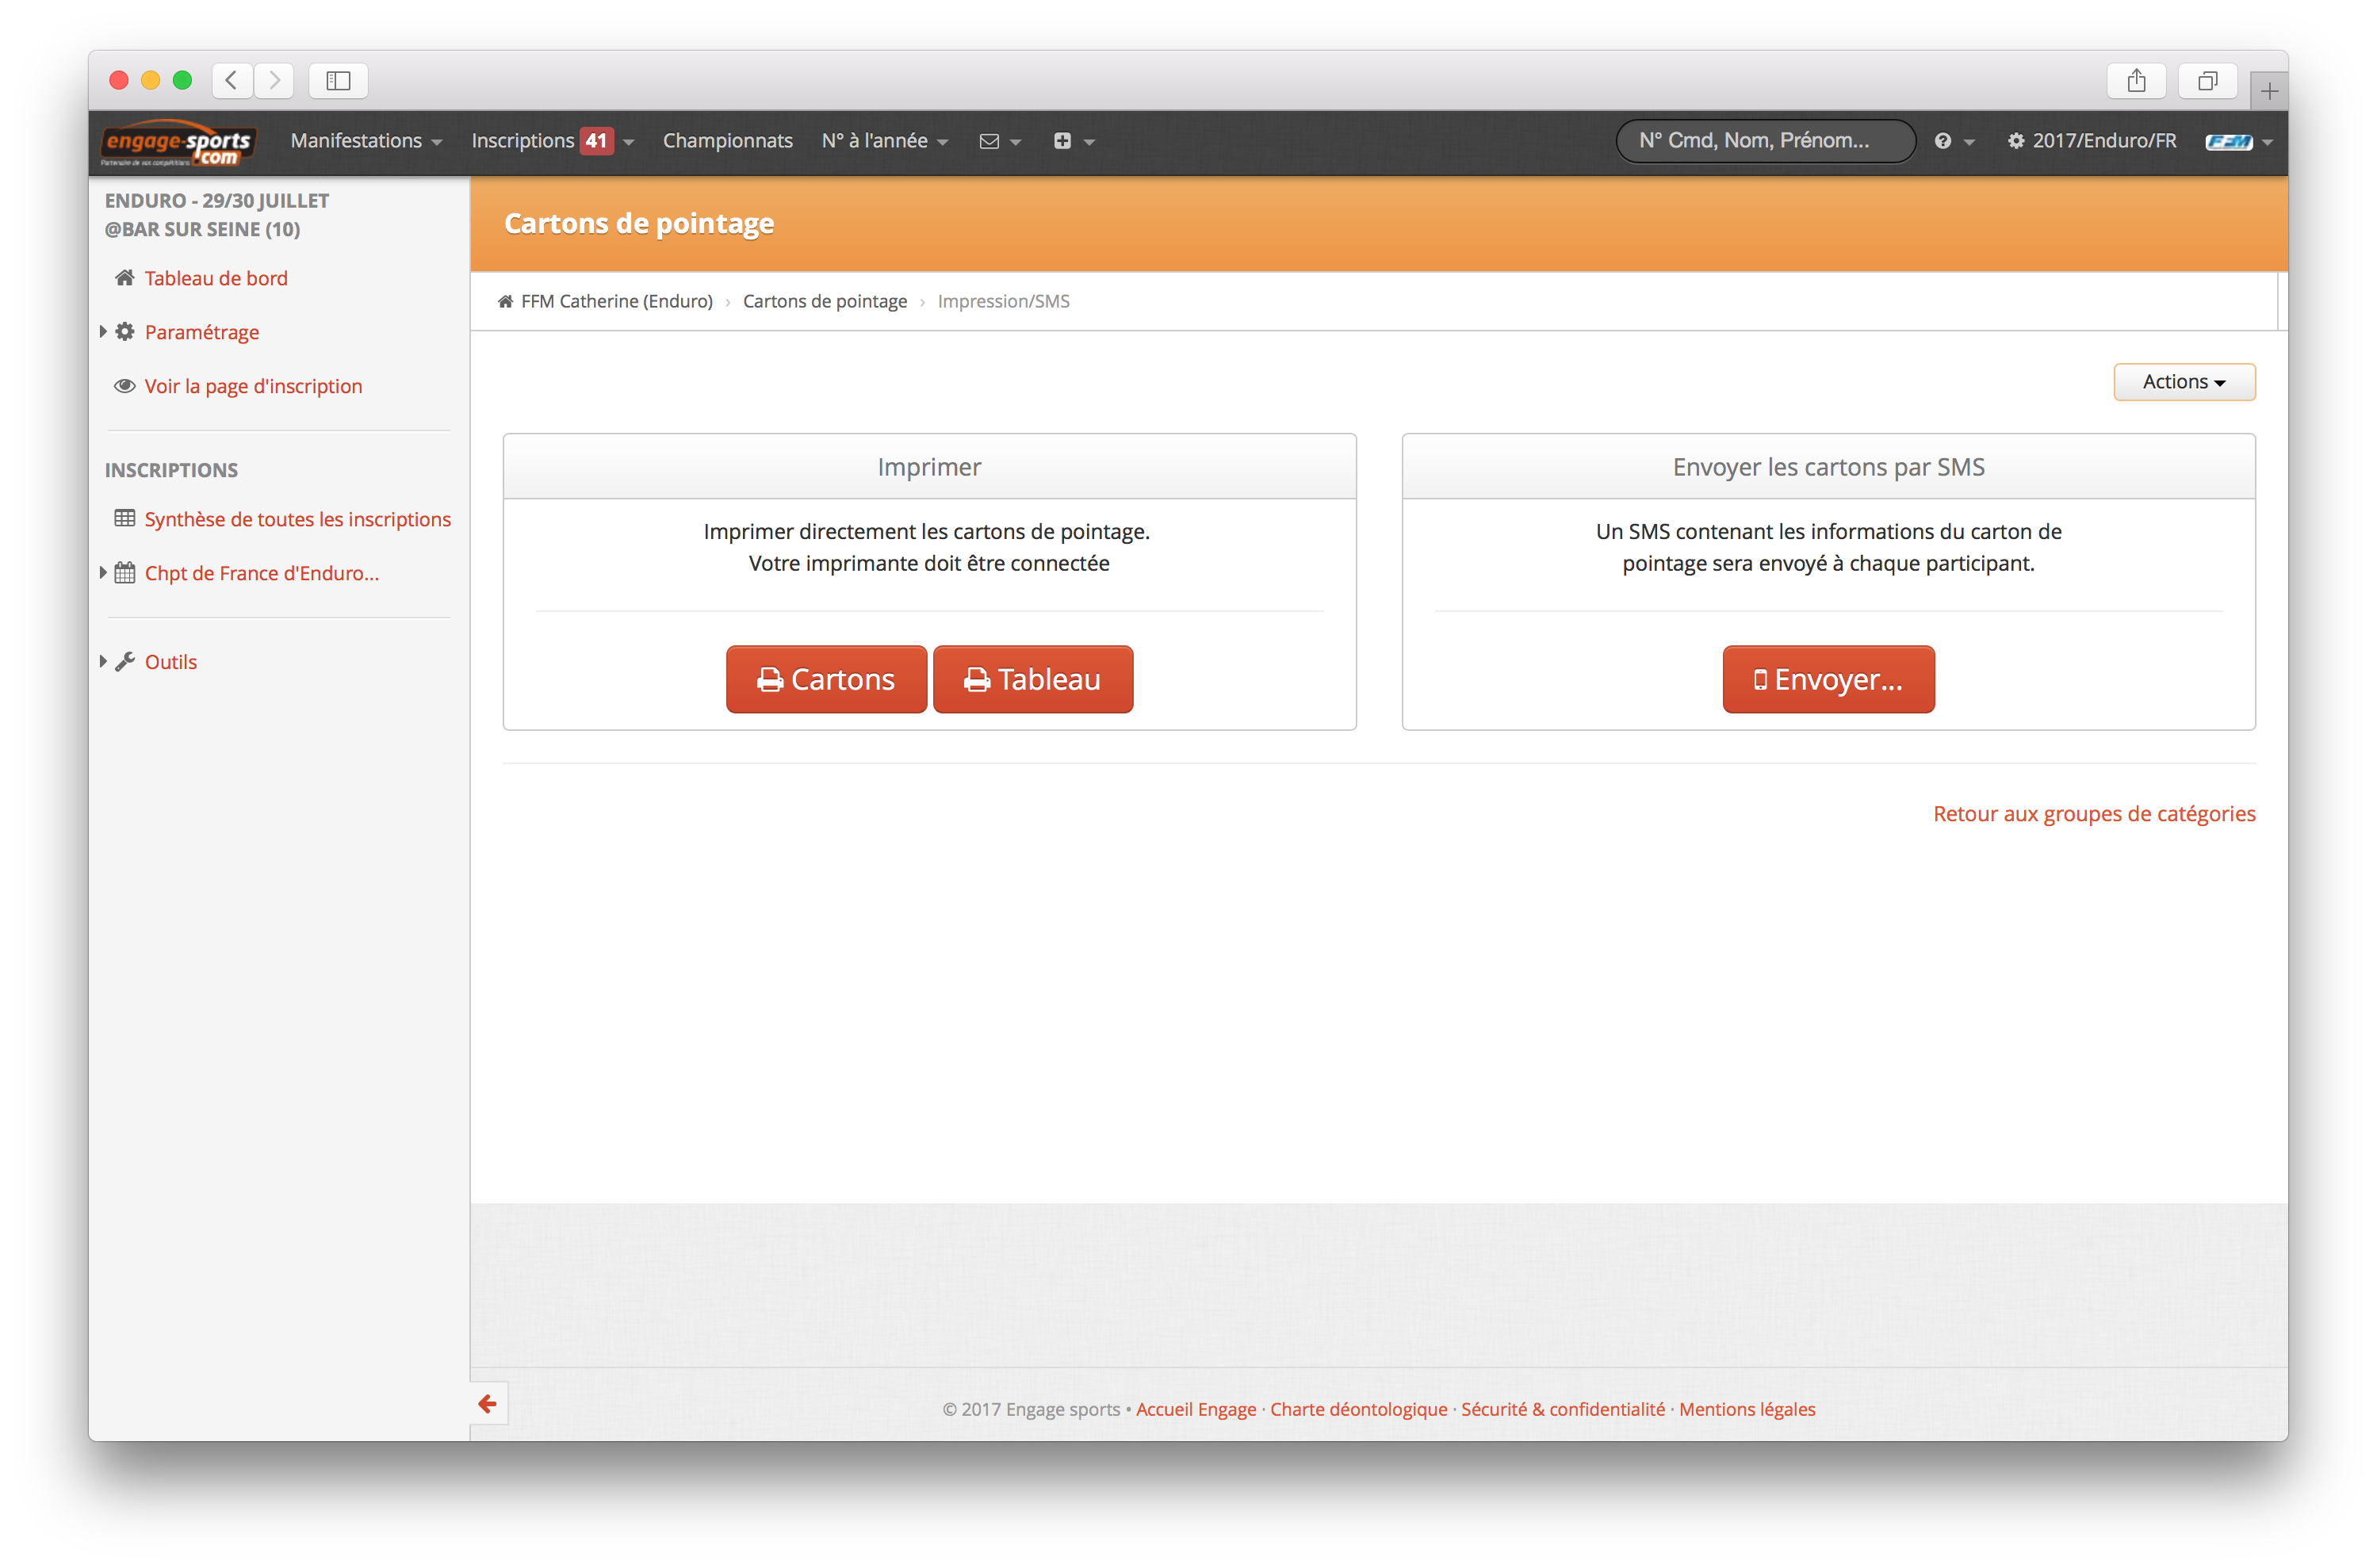Open Paramétrage in sidebar
Image resolution: width=2377 pixels, height=1568 pixels.
(201, 332)
